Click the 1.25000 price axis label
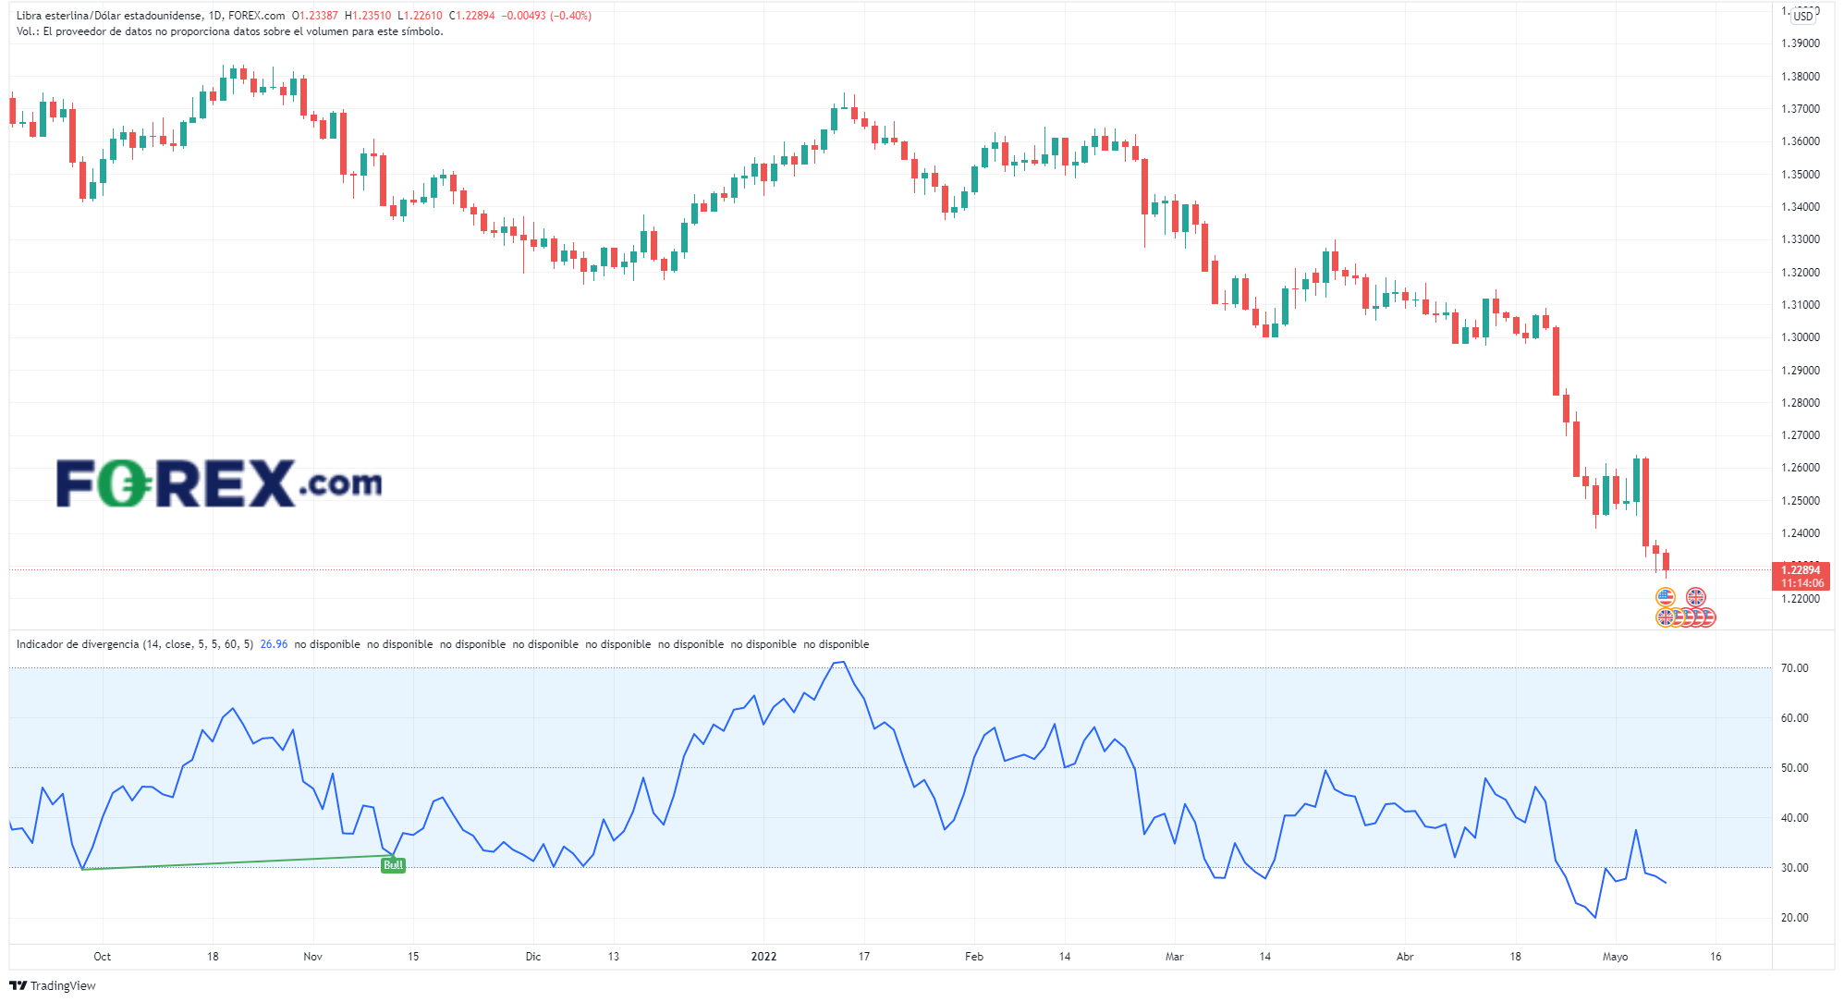 (1801, 501)
